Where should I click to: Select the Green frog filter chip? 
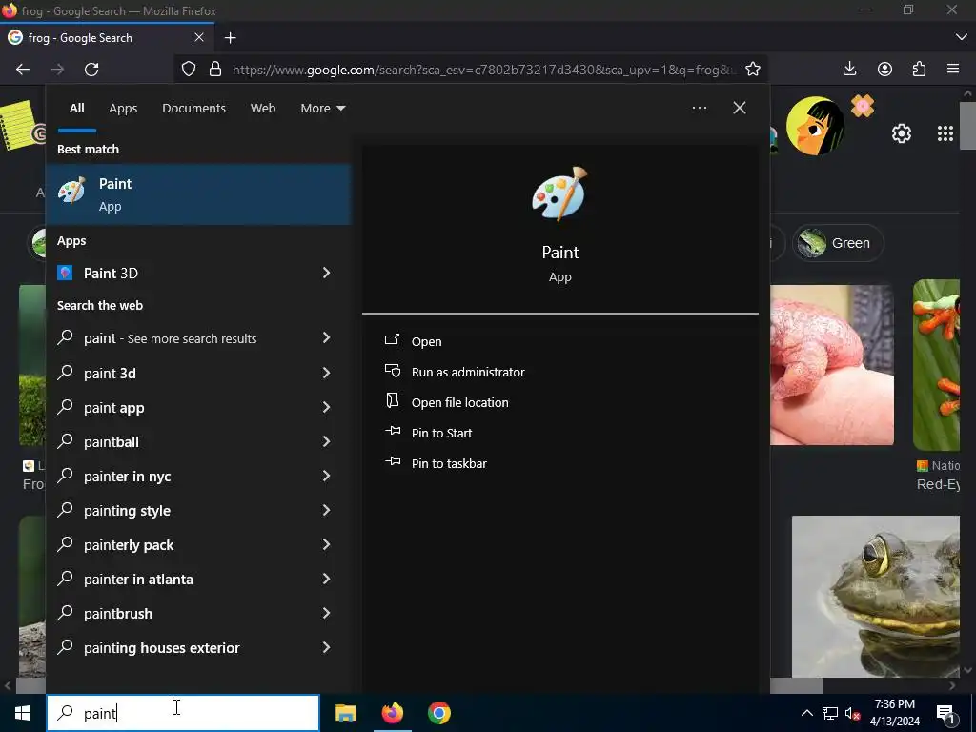point(838,243)
